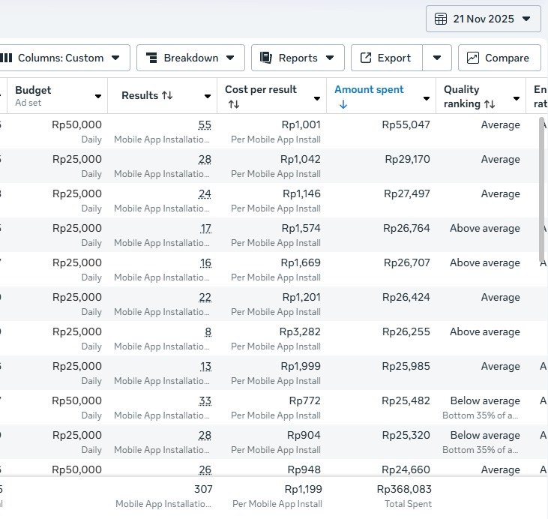
Task: Expand the split arrow beside Export
Action: pos(437,58)
